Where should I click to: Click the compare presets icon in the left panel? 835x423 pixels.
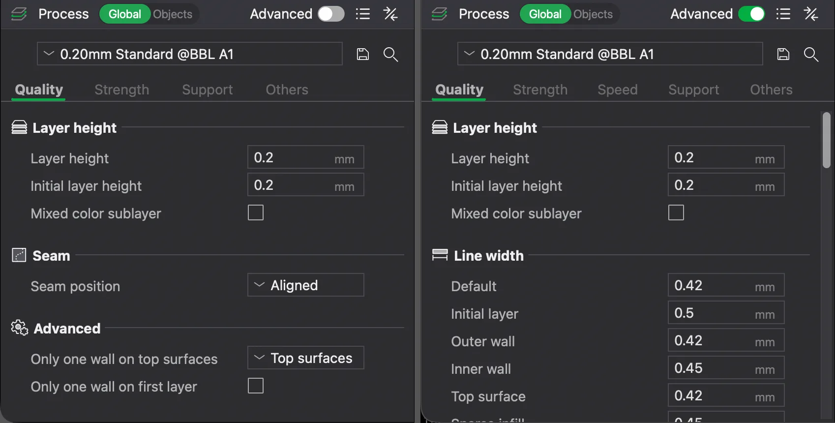pyautogui.click(x=390, y=14)
